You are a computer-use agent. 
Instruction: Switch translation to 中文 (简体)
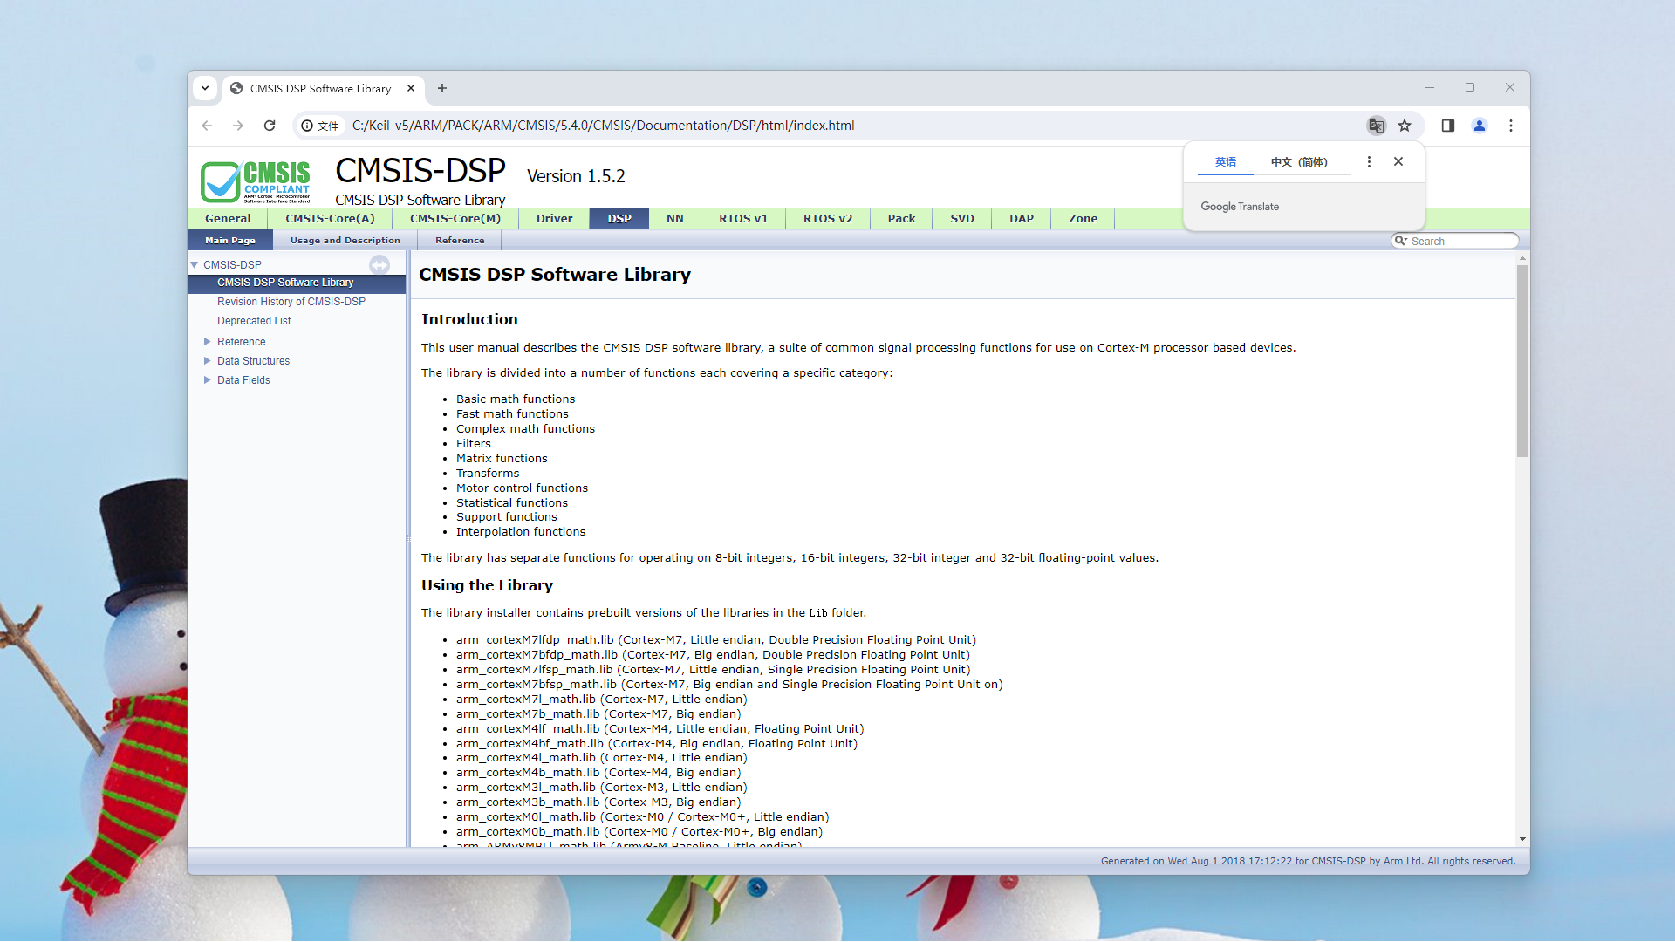pyautogui.click(x=1298, y=162)
